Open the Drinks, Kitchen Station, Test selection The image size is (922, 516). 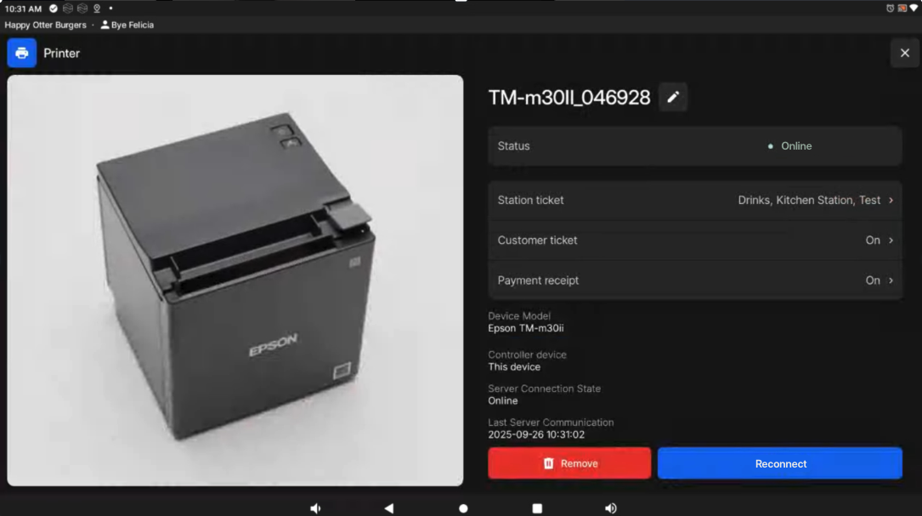pyautogui.click(x=808, y=201)
